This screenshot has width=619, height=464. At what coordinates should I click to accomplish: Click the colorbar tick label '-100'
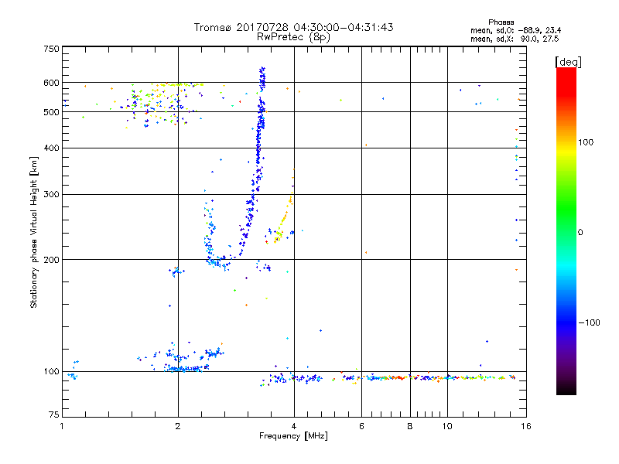tap(589, 322)
